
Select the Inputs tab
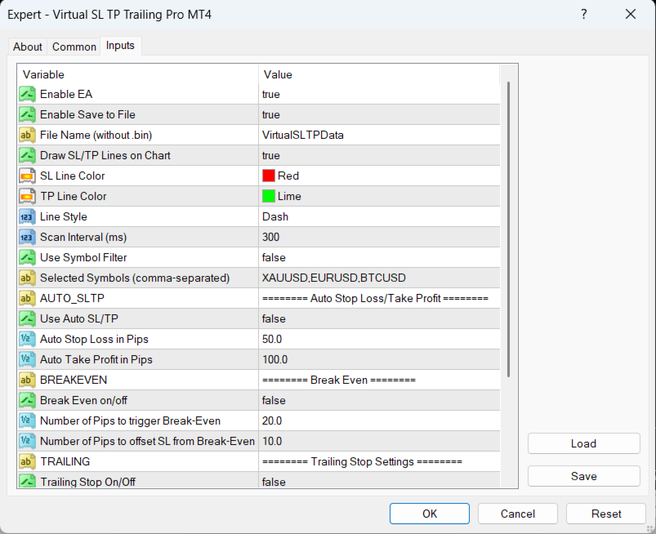tap(120, 46)
